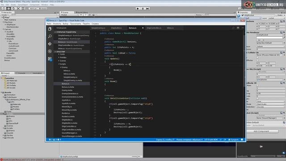Open Sorting Layer Default dropdown
This screenshot has width=286, height=161.
tap(271, 47)
